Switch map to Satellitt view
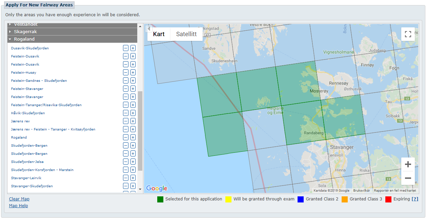426x218 pixels. pos(186,34)
